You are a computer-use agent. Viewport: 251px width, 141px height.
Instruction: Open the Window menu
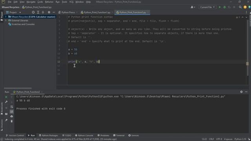(79, 2)
